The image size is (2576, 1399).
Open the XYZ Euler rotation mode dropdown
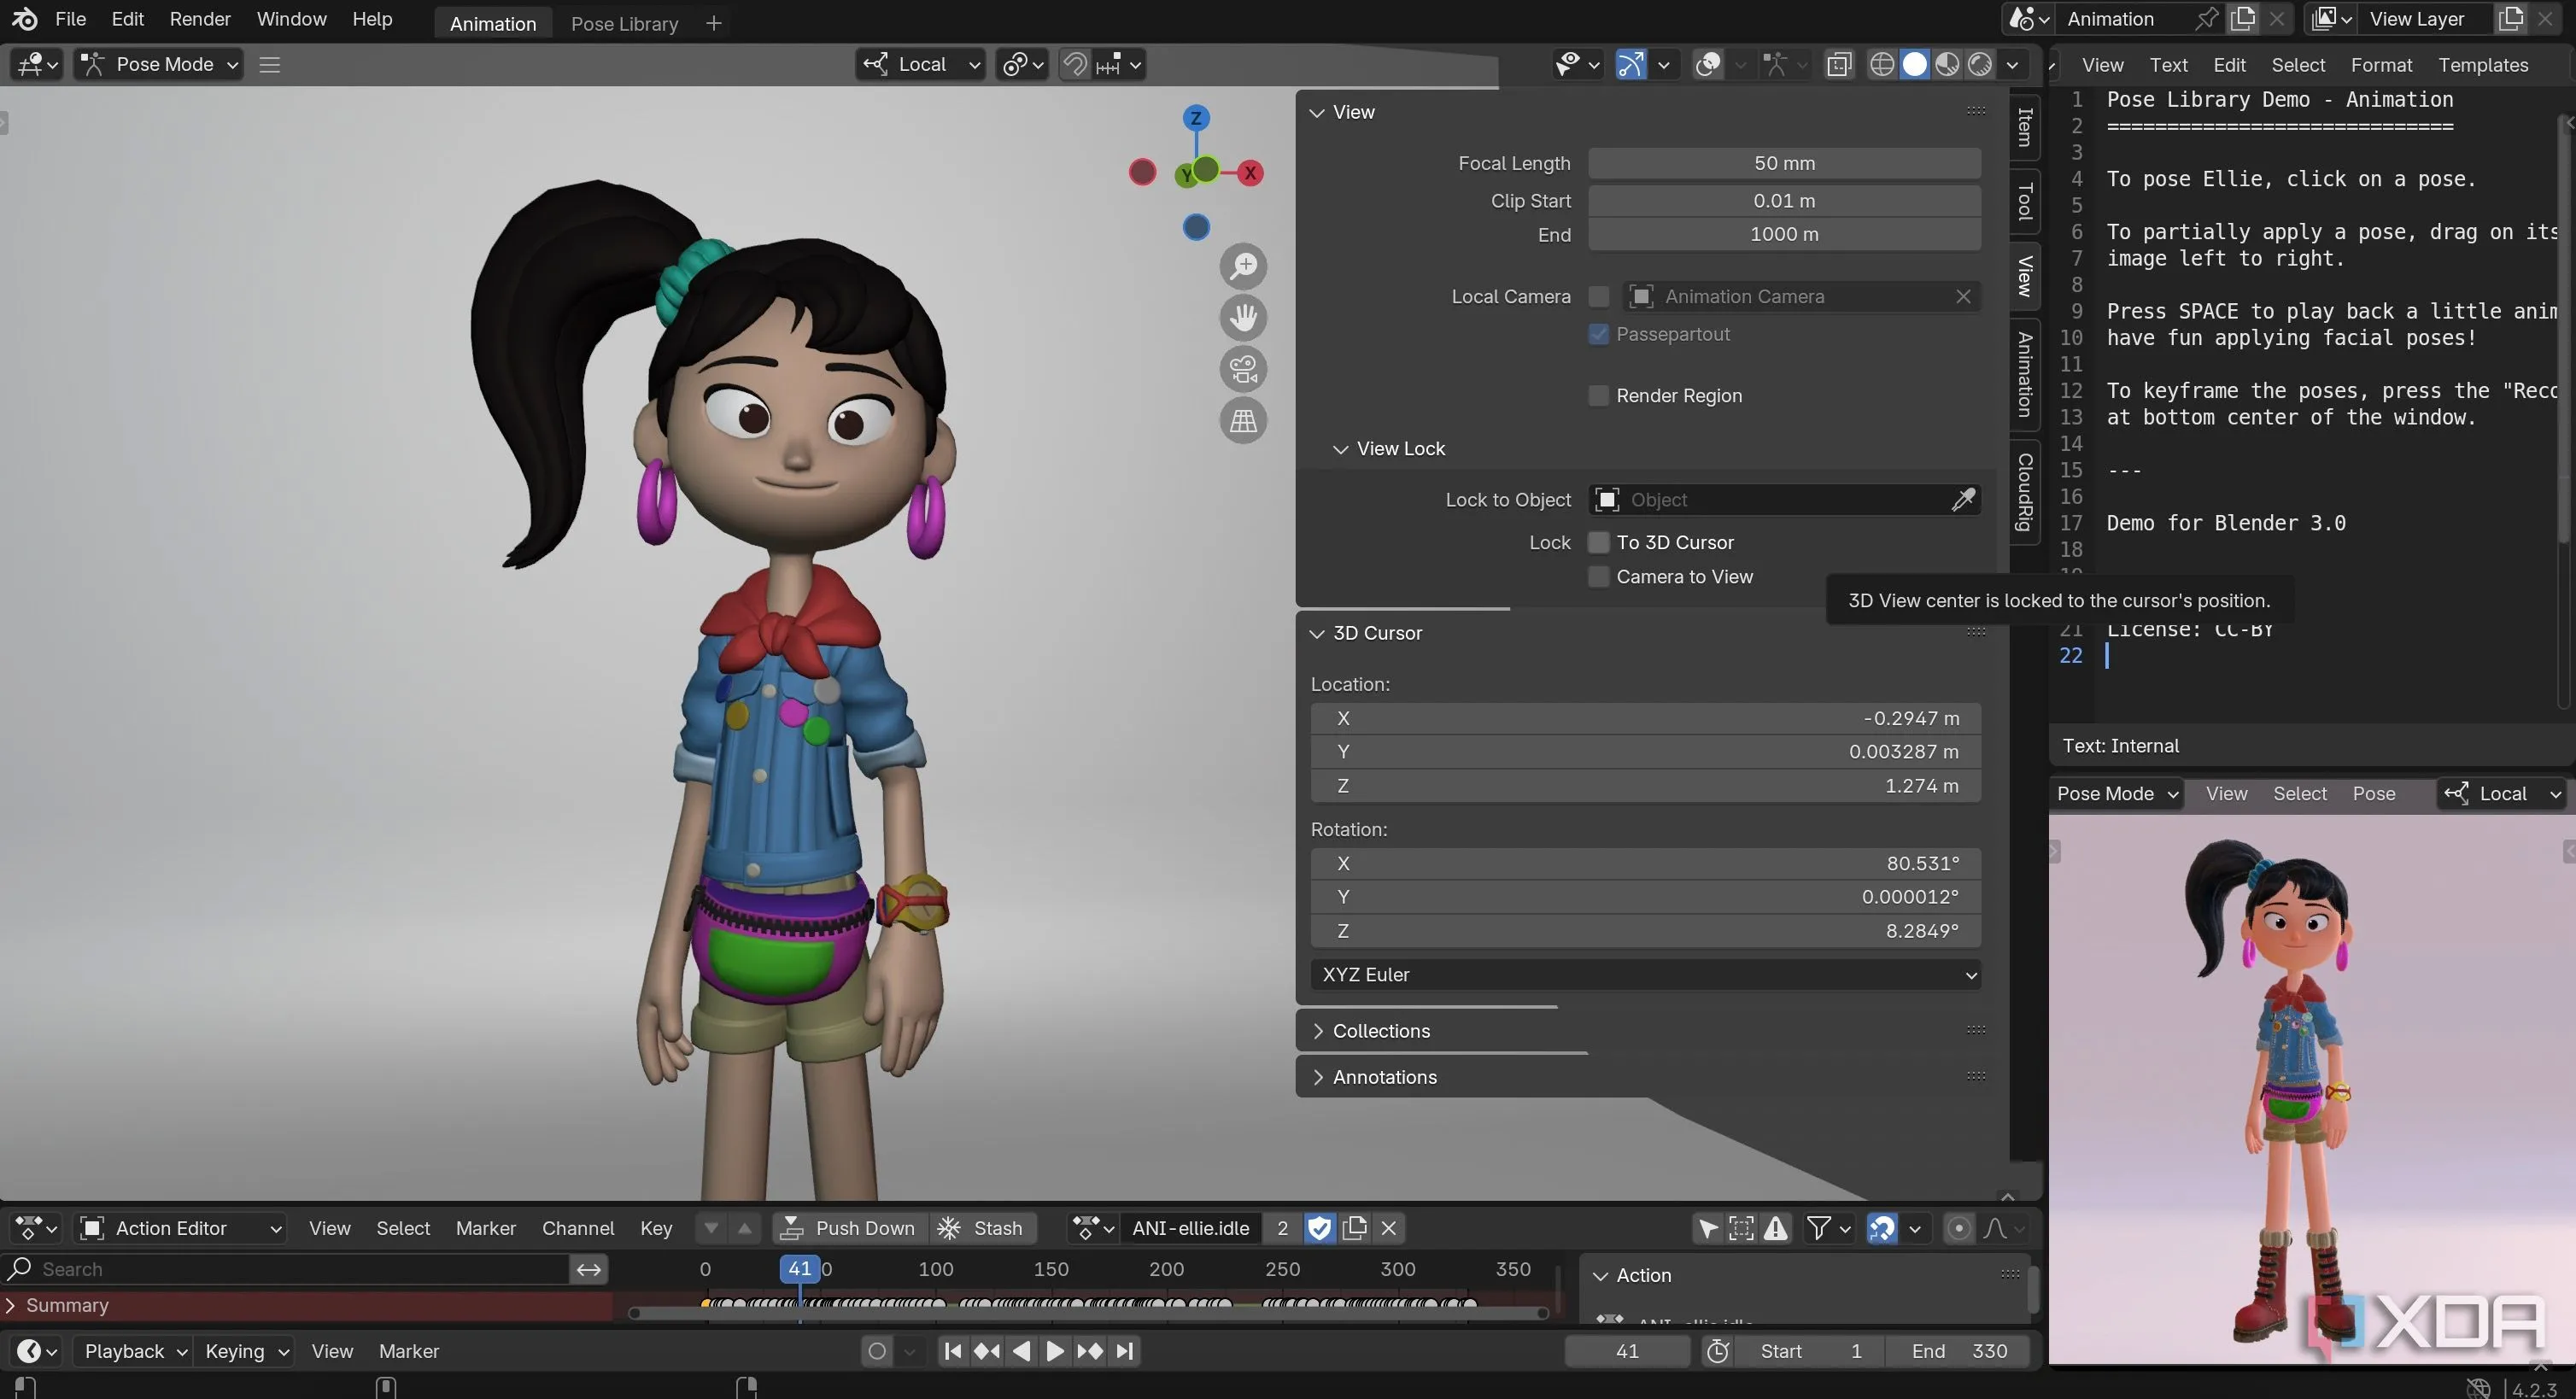(1645, 975)
